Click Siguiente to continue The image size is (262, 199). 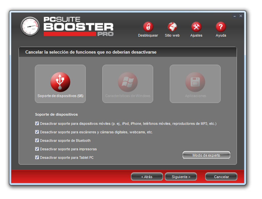pyautogui.click(x=181, y=177)
